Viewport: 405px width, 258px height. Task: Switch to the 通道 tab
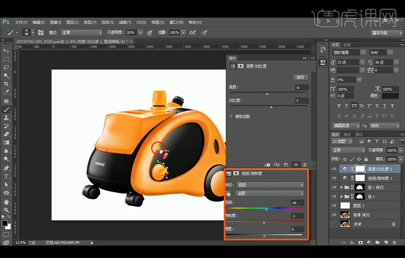(x=346, y=134)
